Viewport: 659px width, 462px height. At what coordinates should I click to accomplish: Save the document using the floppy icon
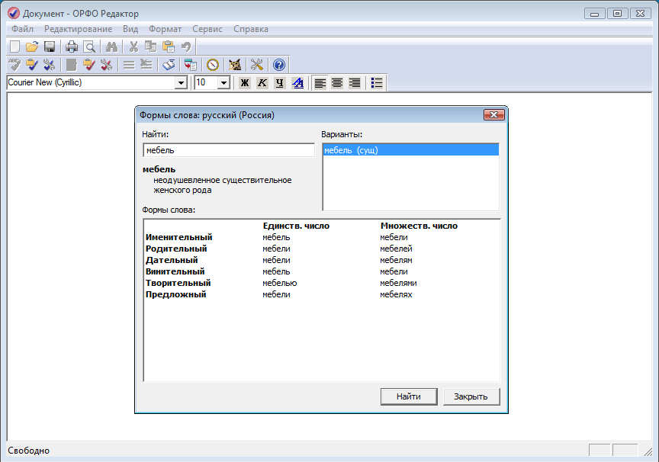coord(50,47)
